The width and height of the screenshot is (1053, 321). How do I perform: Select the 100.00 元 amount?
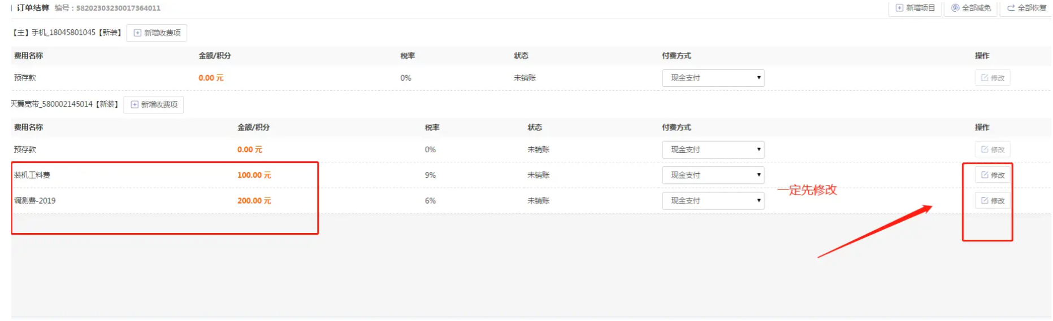click(x=254, y=175)
